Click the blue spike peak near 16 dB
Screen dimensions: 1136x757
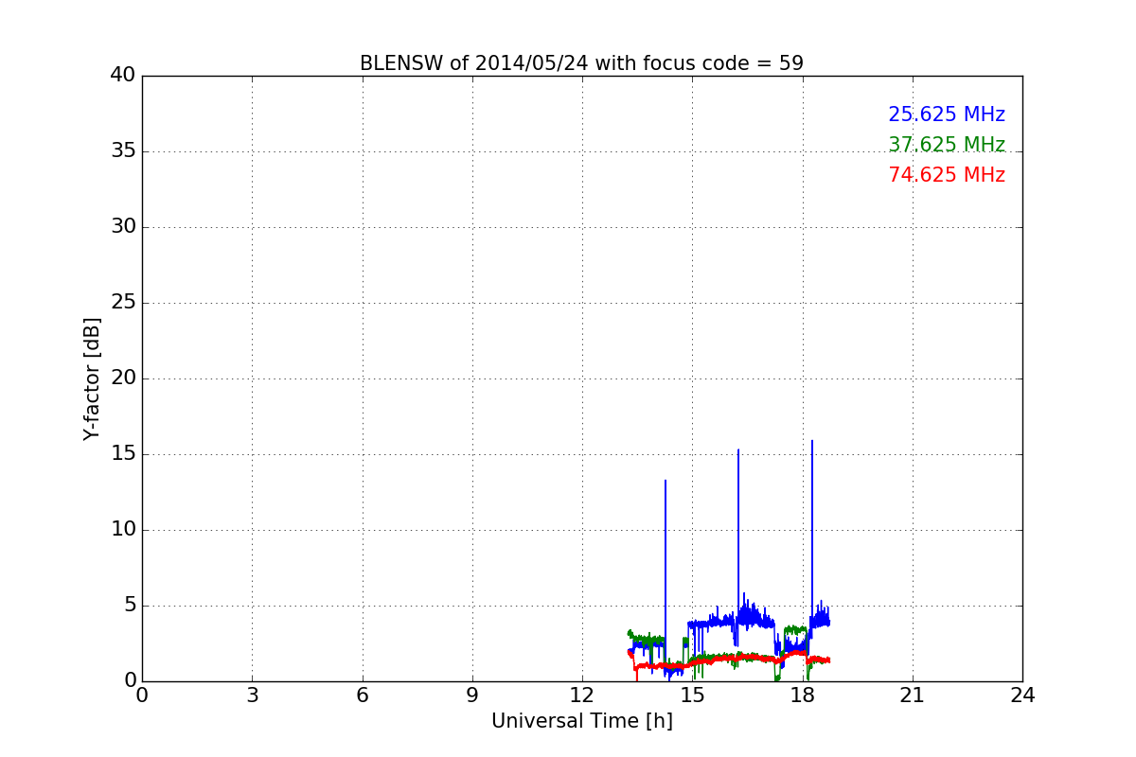pos(811,441)
